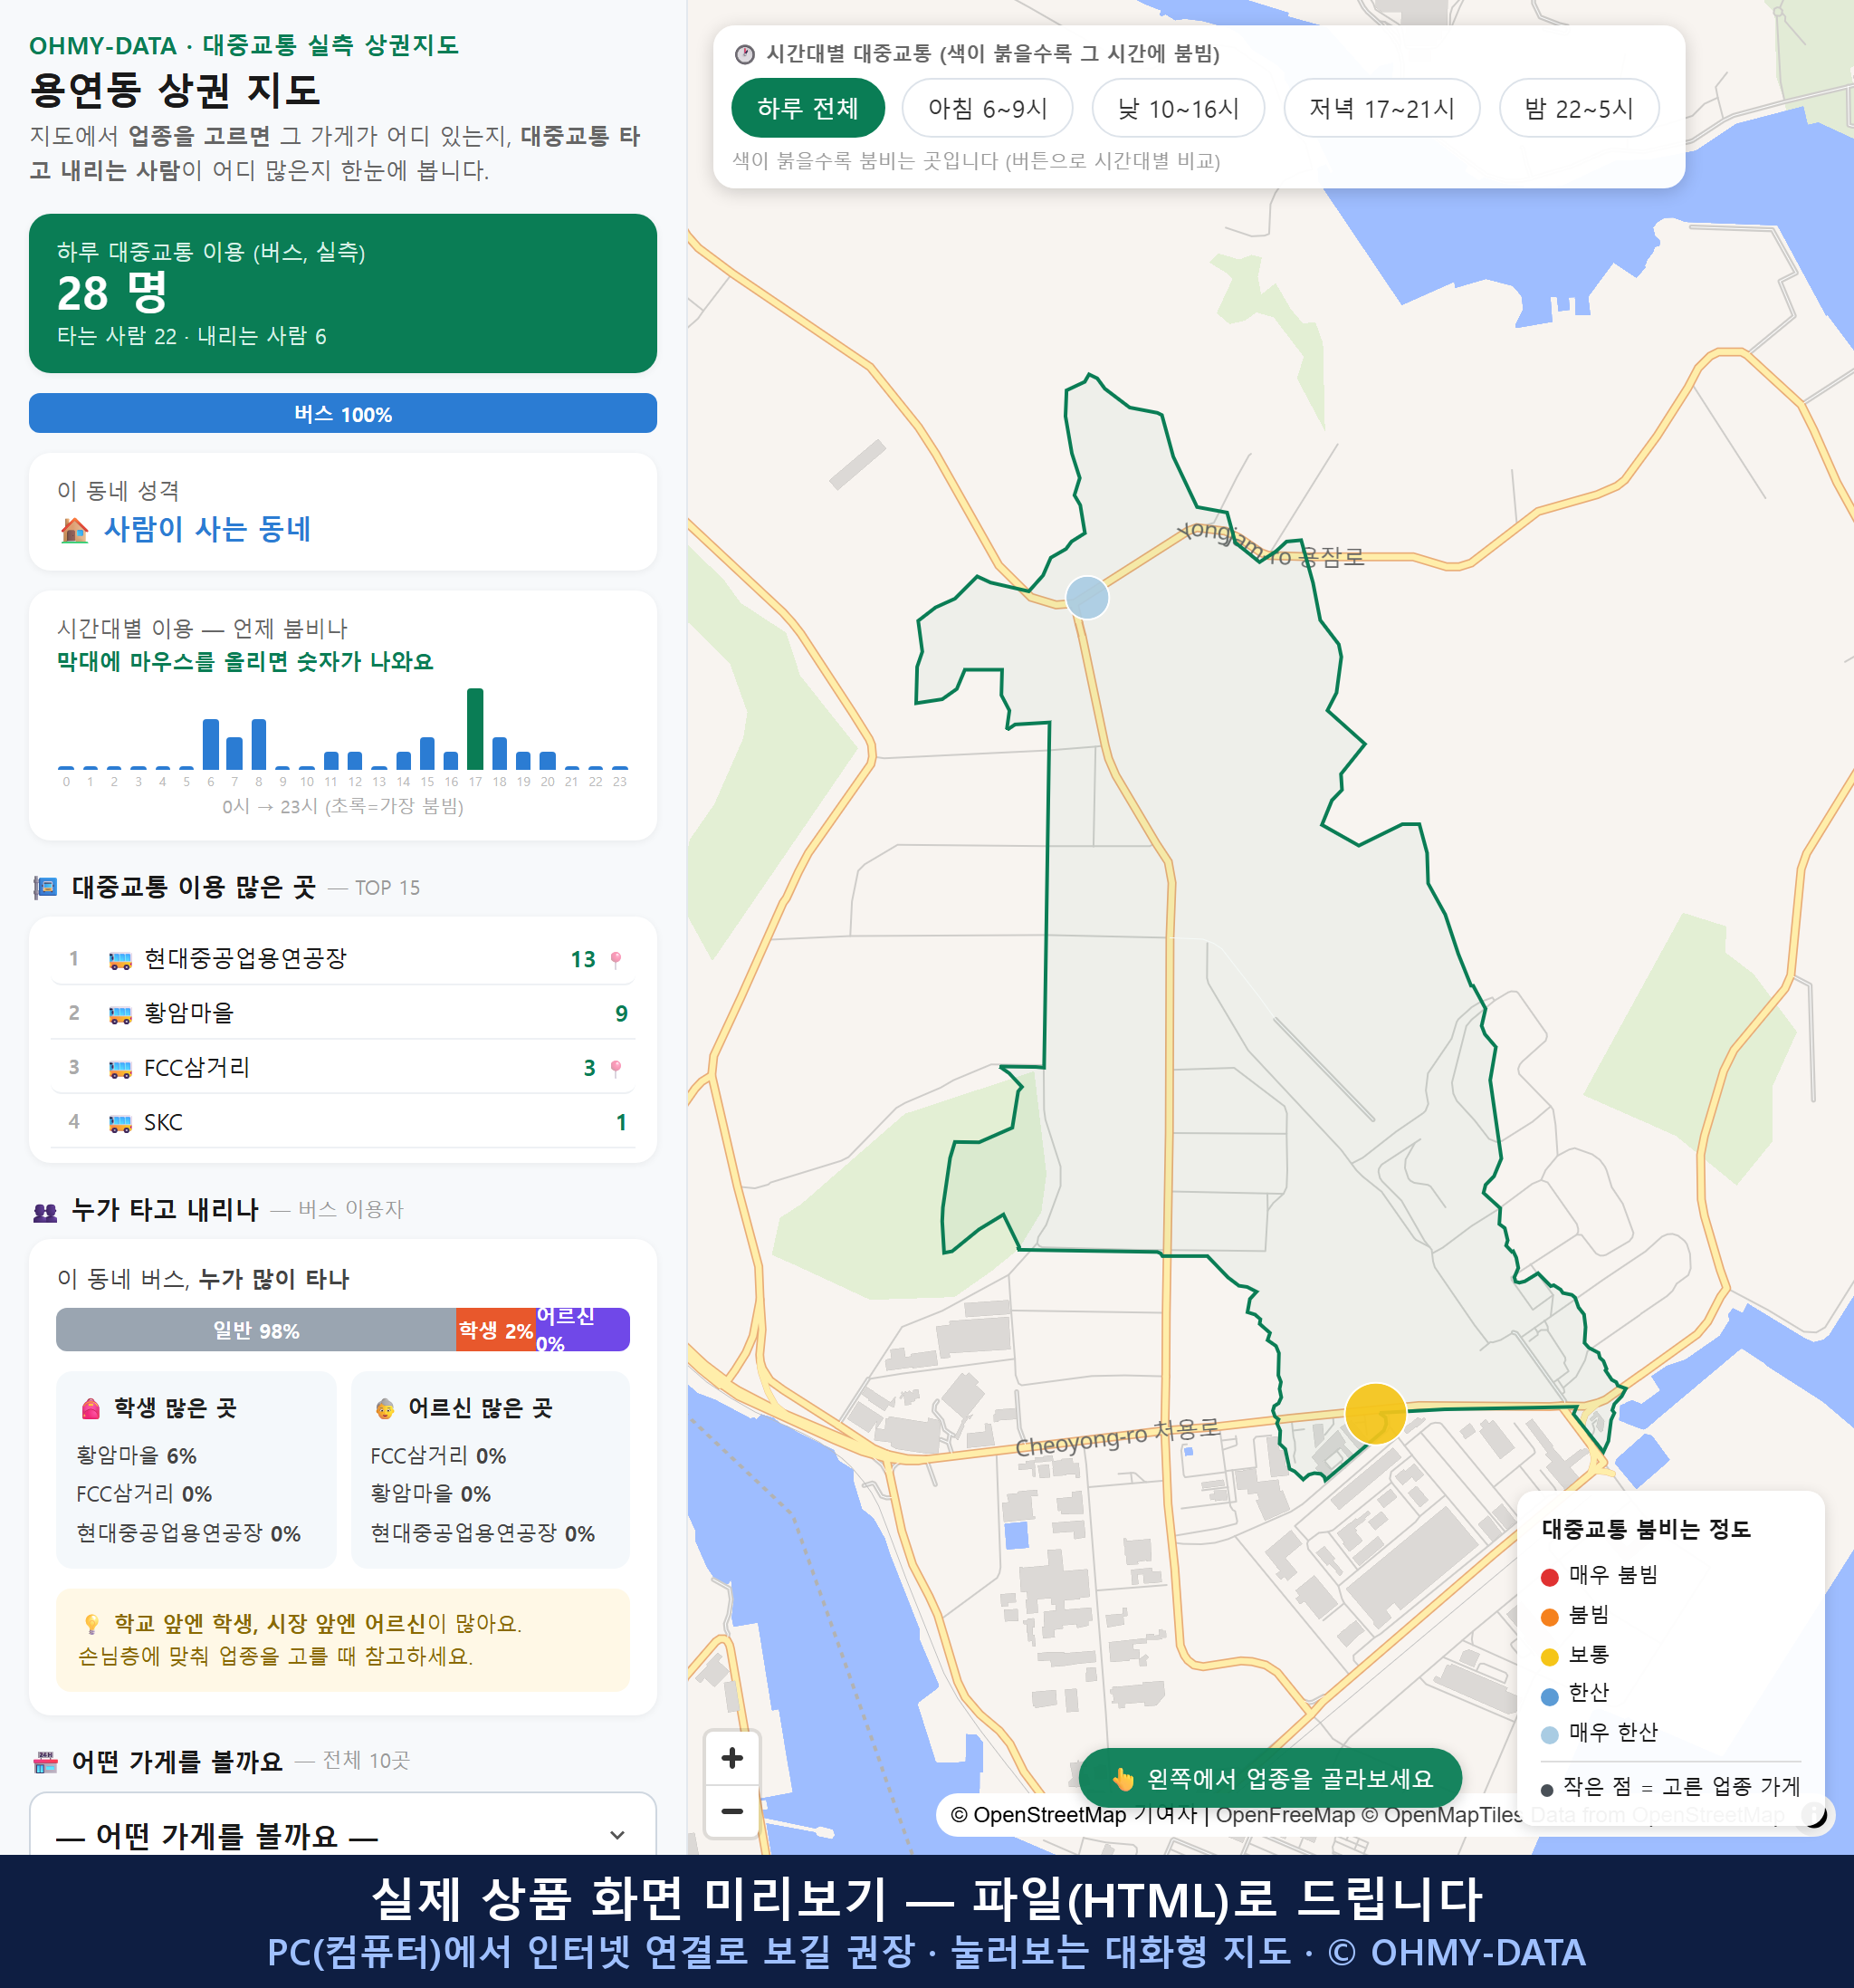Image resolution: width=1854 pixels, height=1988 pixels.
Task: Click the blue 한산 legend dot
Action: point(1549,1696)
